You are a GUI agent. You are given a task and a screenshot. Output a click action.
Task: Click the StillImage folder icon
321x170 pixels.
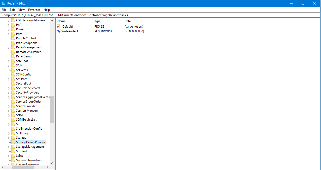pos(13,133)
